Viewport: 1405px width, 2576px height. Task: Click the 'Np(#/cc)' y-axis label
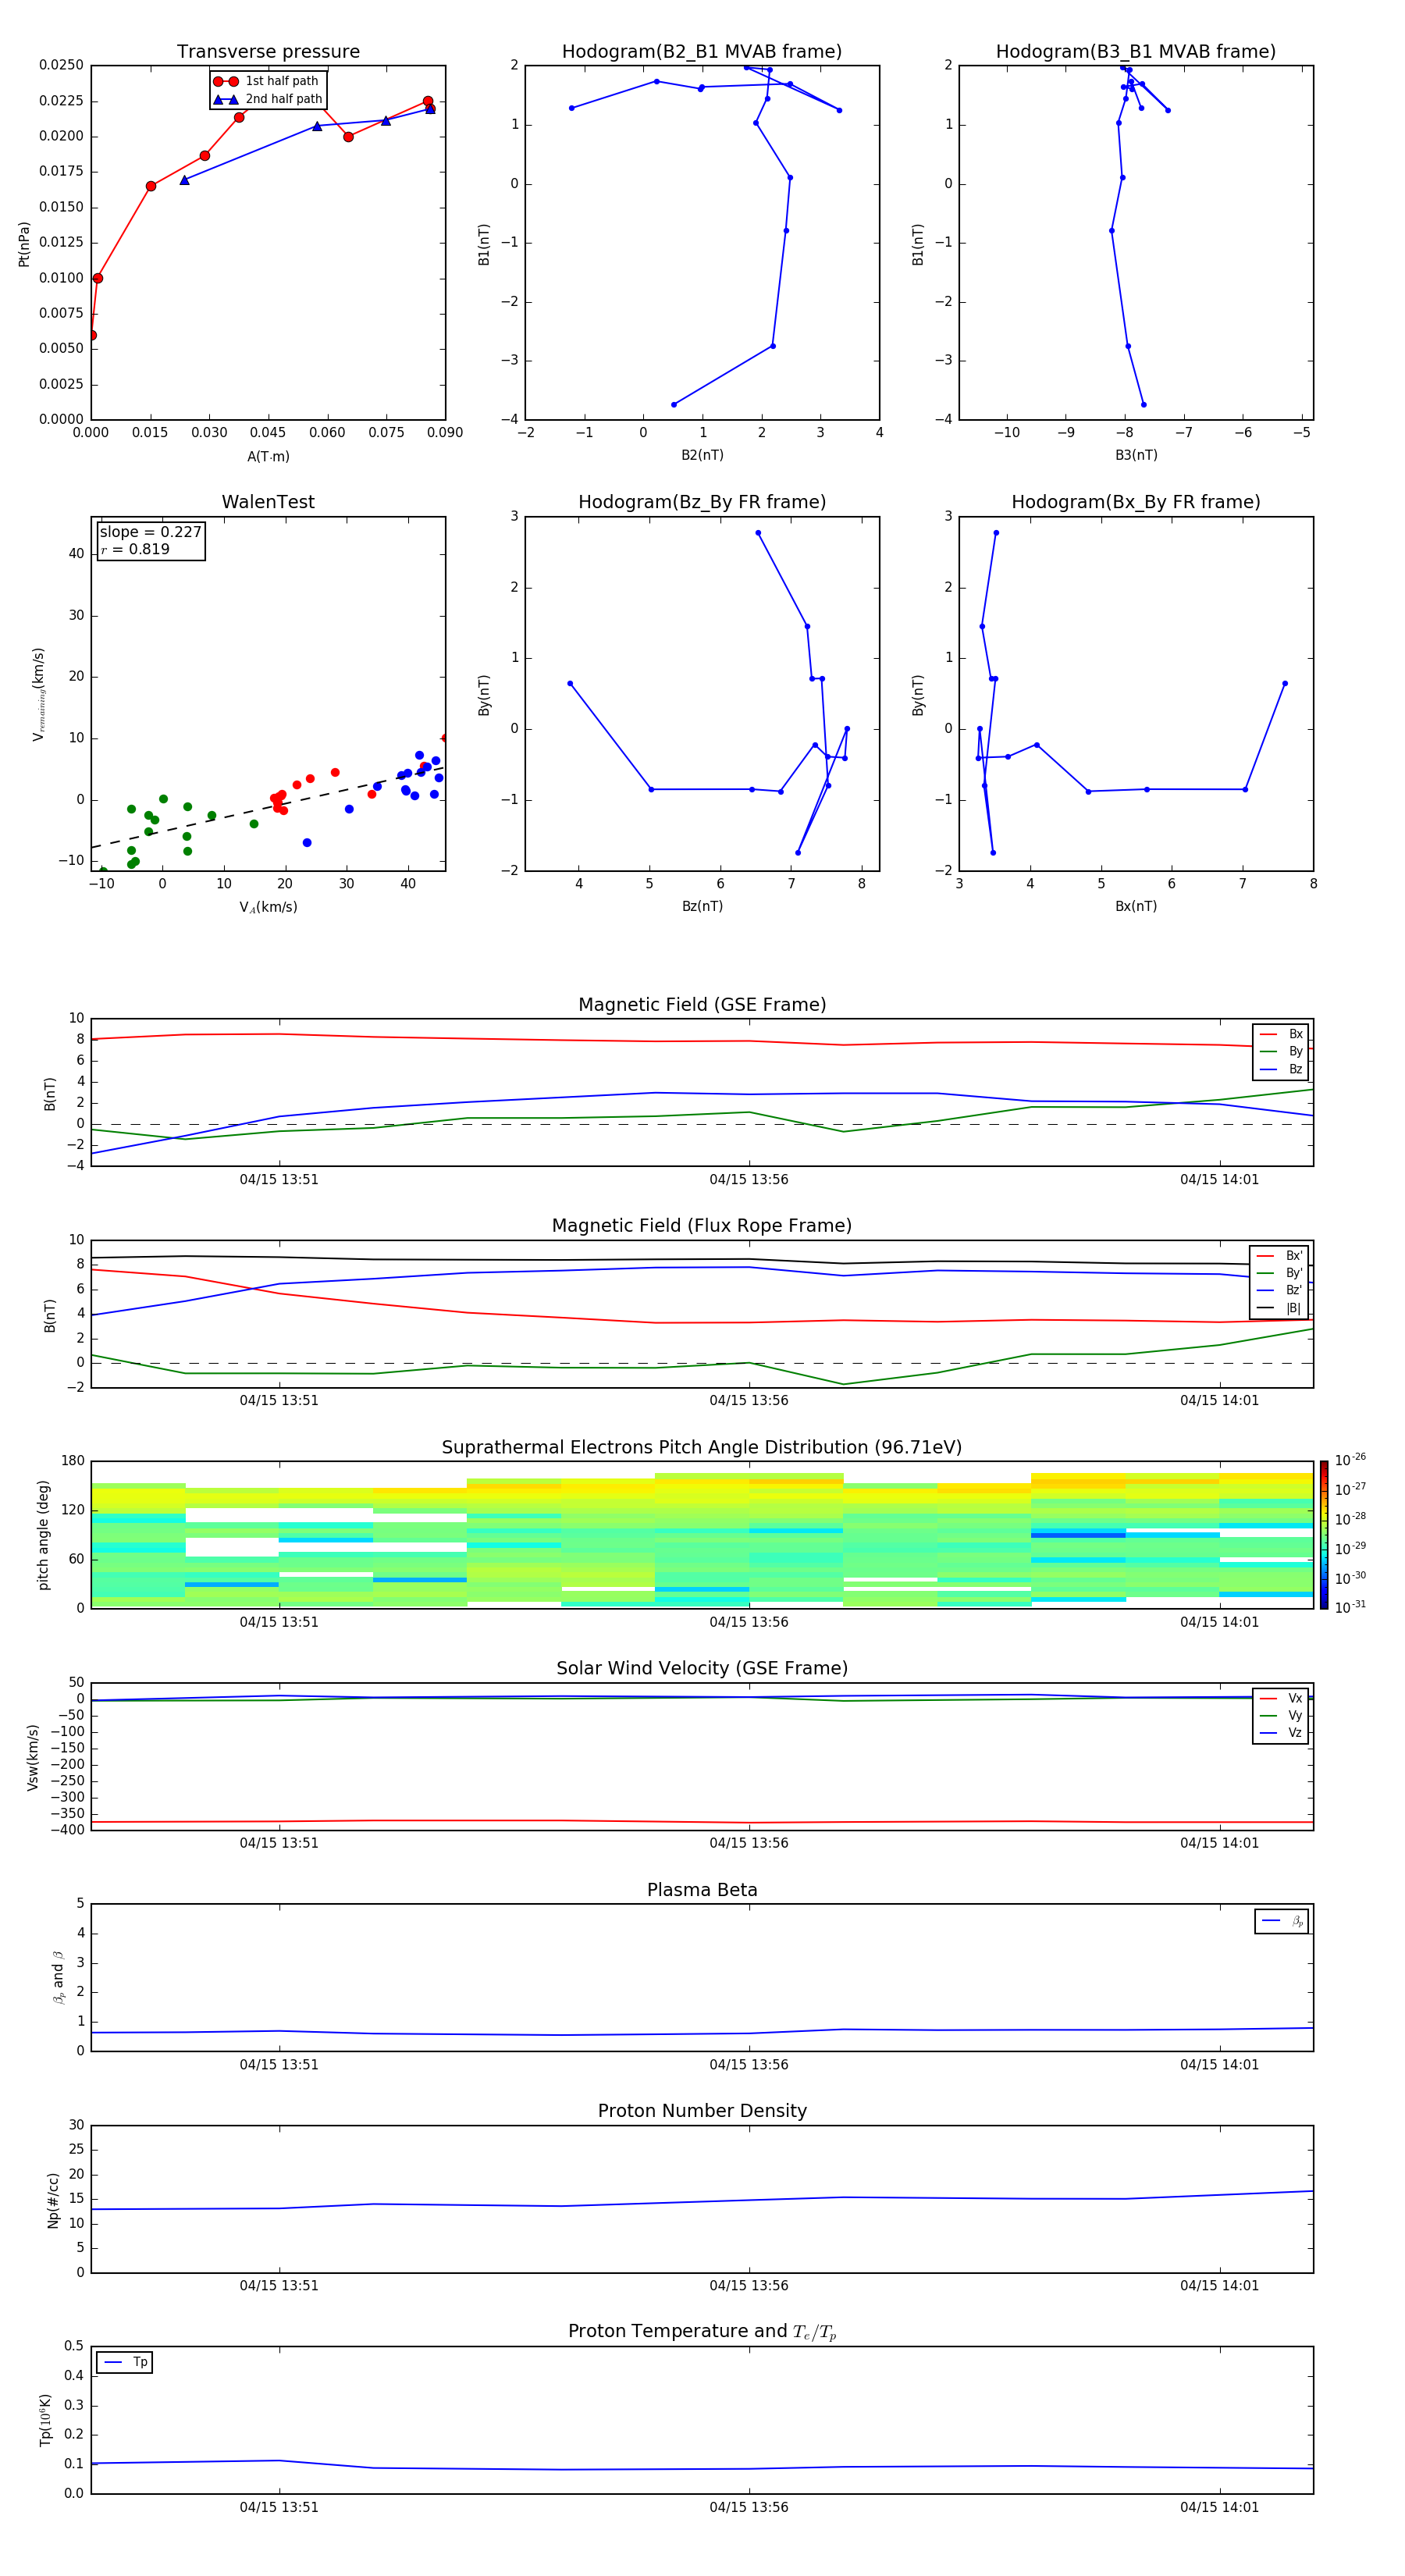[x=53, y=2200]
